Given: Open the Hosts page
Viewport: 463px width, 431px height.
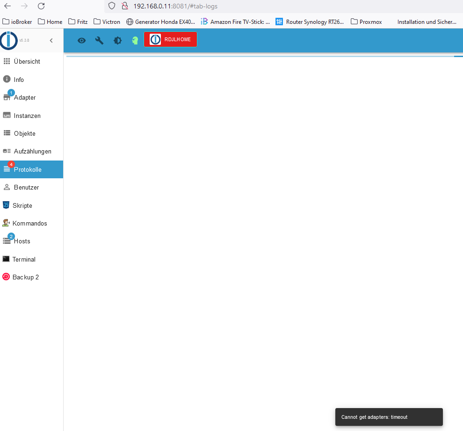Looking at the screenshot, I should point(32,241).
